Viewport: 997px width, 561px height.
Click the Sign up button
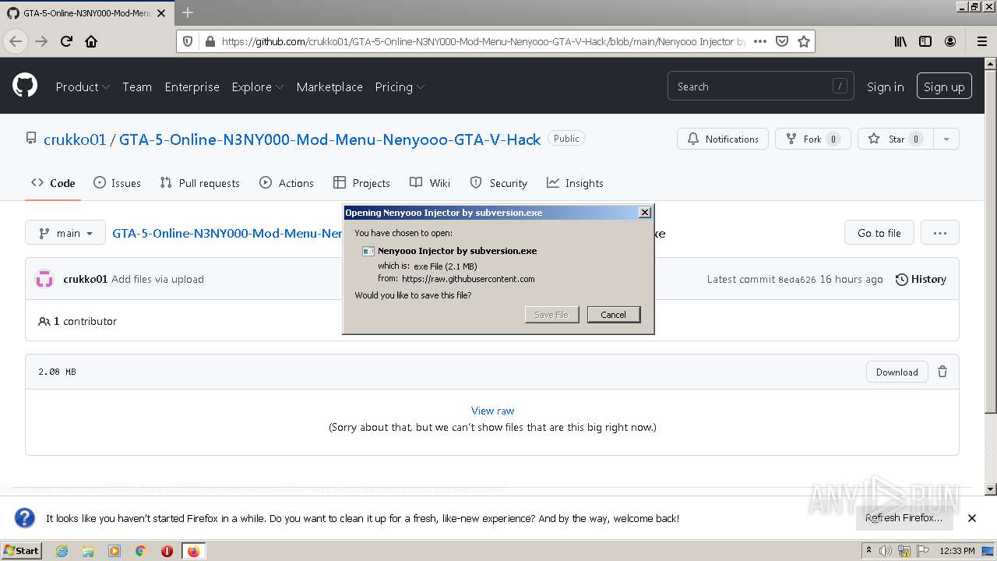tap(944, 86)
